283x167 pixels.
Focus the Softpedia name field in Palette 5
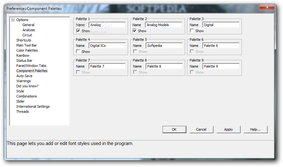(x=164, y=46)
